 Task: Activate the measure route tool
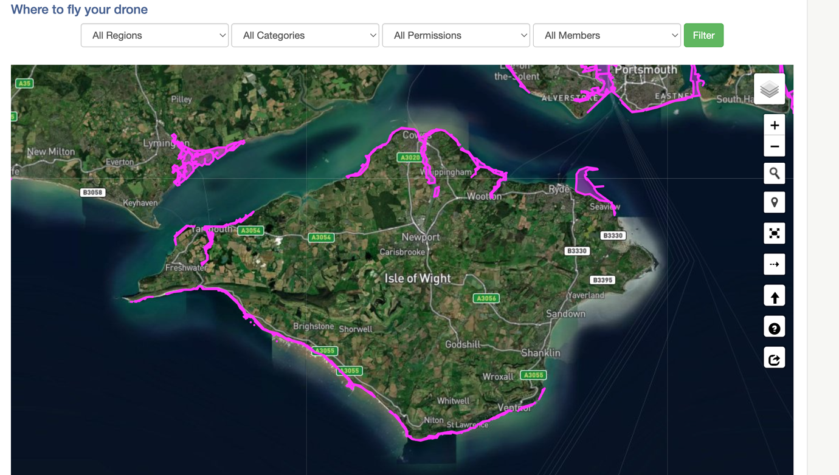(x=774, y=264)
